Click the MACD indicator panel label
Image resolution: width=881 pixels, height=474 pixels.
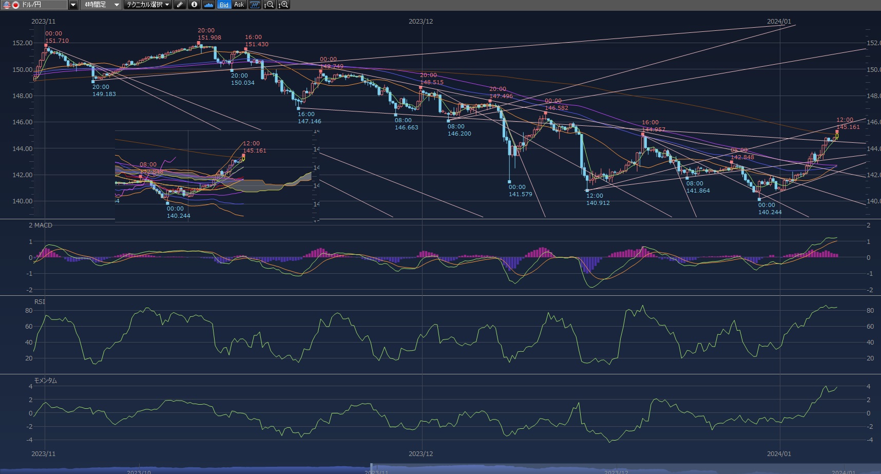[x=41, y=225]
